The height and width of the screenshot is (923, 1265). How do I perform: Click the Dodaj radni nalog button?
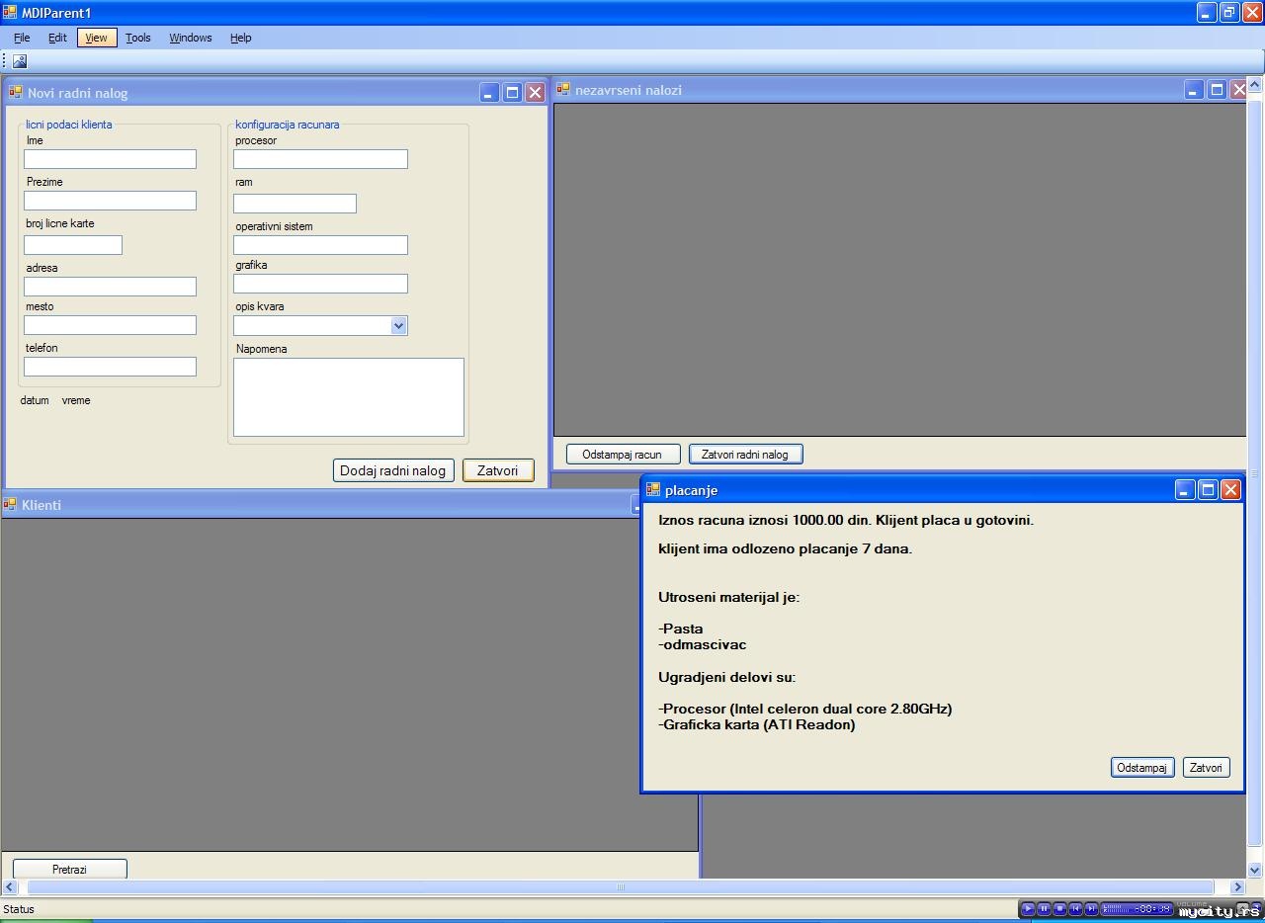point(393,470)
